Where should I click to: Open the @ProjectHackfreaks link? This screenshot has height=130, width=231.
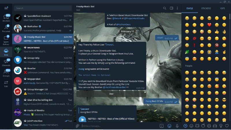pos(134,18)
